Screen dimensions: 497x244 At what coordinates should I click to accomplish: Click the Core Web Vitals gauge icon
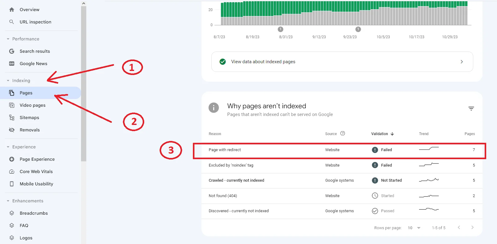click(12, 172)
